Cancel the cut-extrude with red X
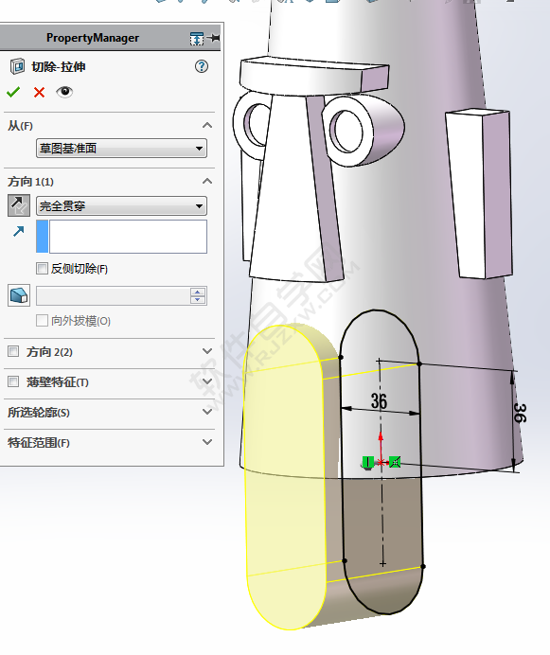The width and height of the screenshot is (550, 655). point(39,92)
